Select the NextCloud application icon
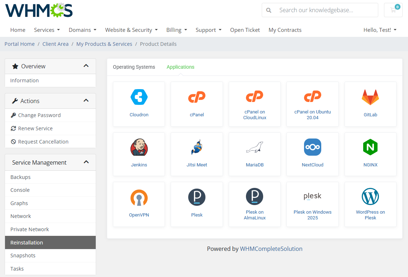The width and height of the screenshot is (408, 277). (x=312, y=147)
